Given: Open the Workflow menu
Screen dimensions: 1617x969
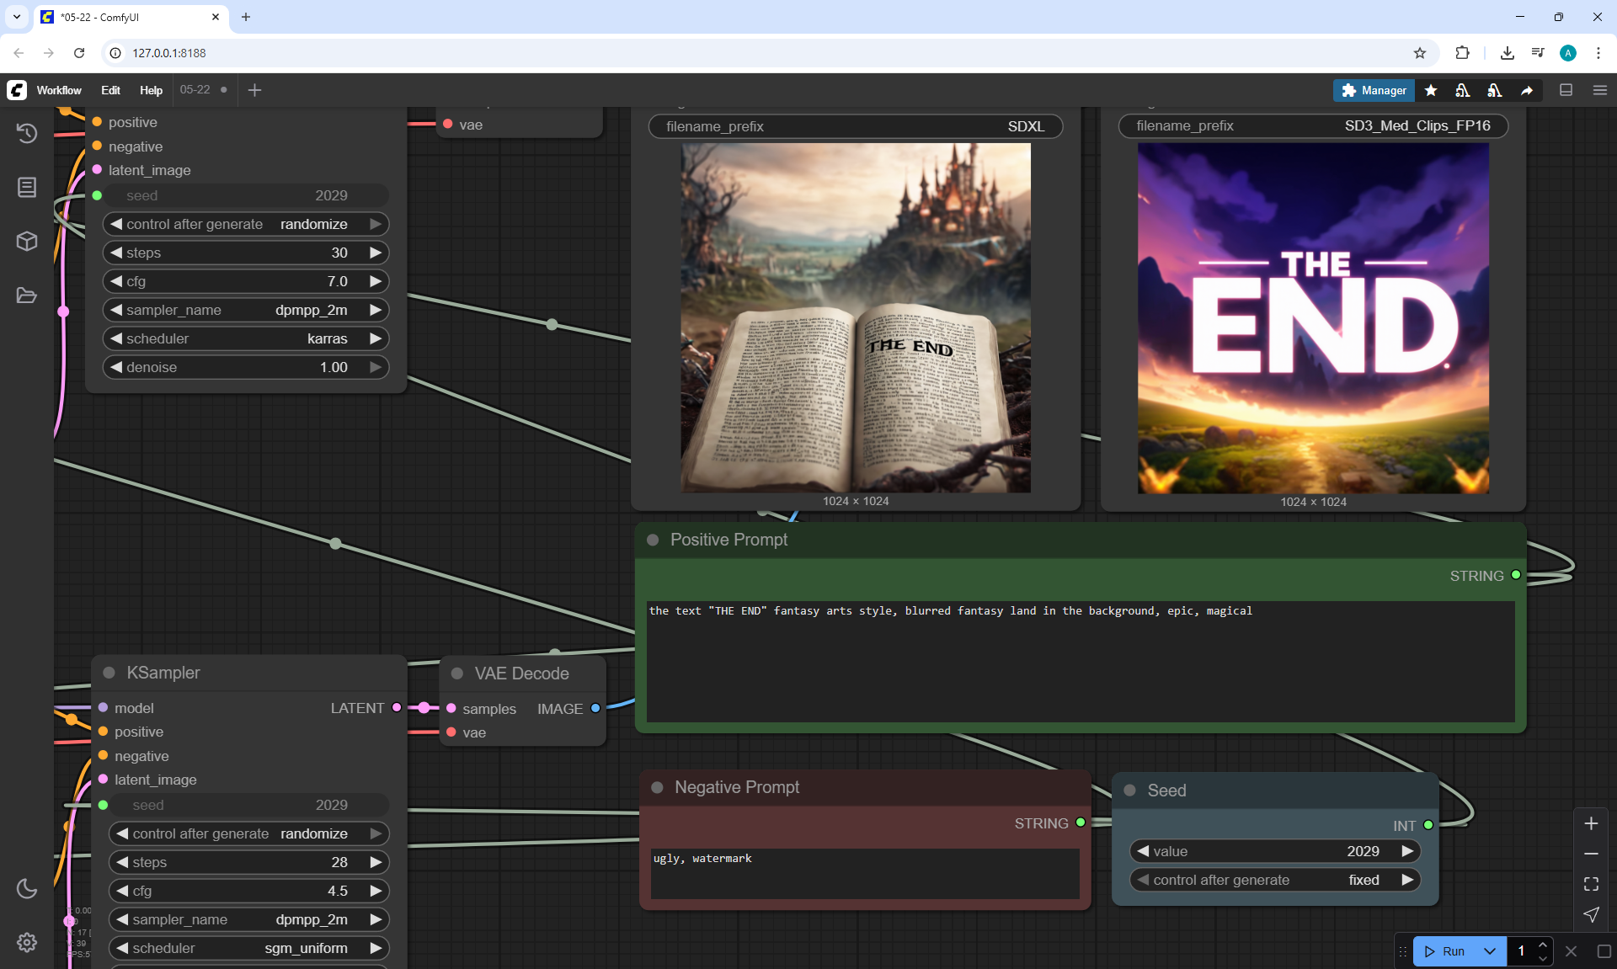Looking at the screenshot, I should 59,90.
